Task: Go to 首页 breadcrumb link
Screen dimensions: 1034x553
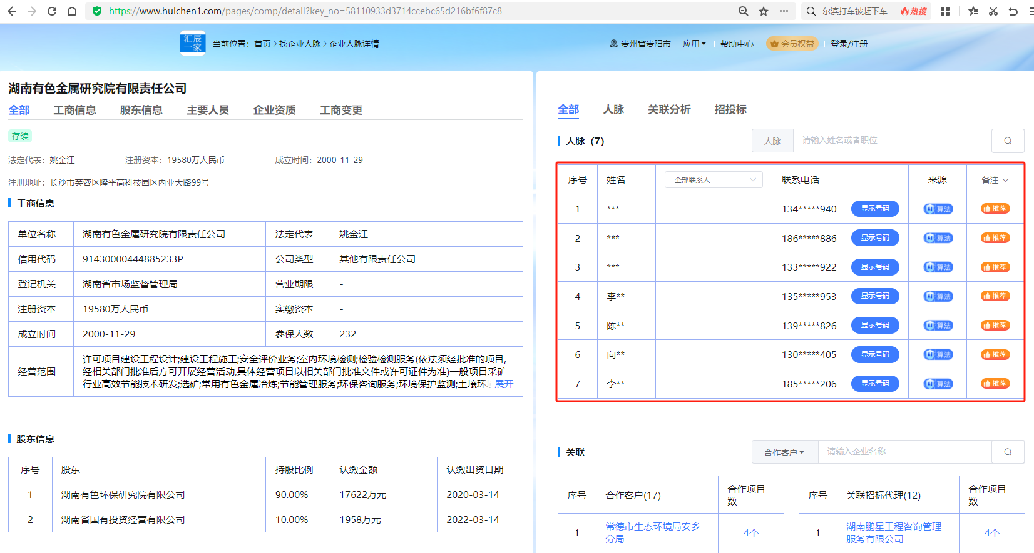Action: 262,44
